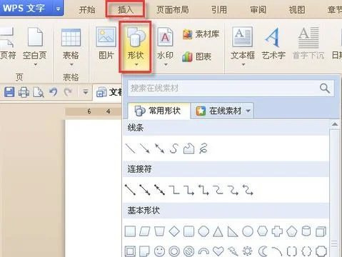The width and height of the screenshot is (342, 257).
Task: Expand the 在线素材 dropdown arrow
Action: pos(248,111)
